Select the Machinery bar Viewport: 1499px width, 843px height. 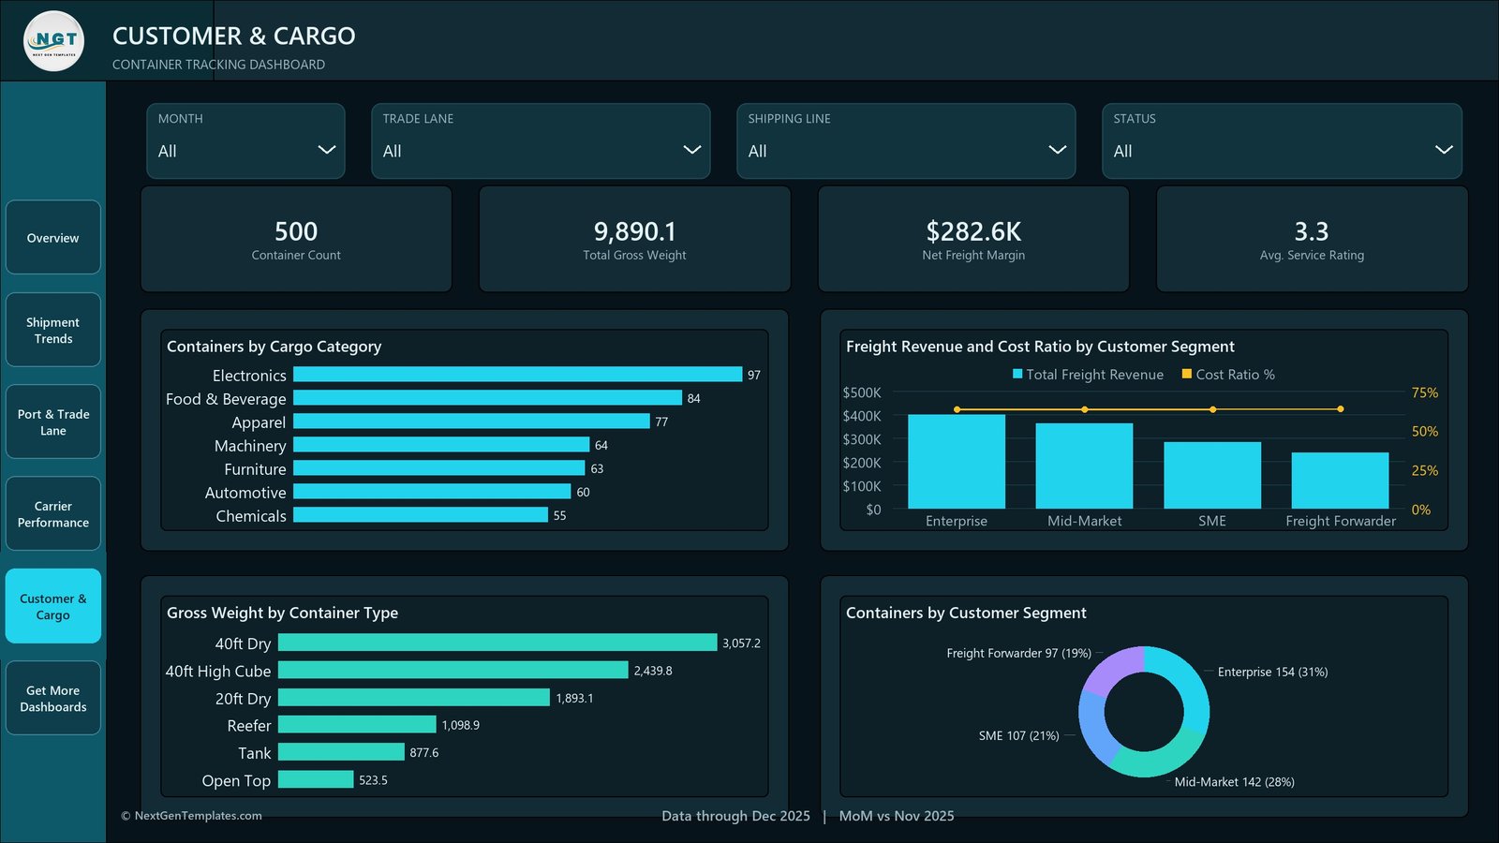(441, 445)
